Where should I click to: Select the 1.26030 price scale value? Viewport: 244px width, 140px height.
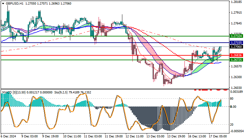[x=237, y=88]
